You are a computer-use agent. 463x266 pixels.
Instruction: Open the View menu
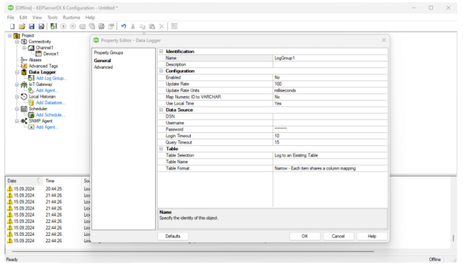(37, 17)
